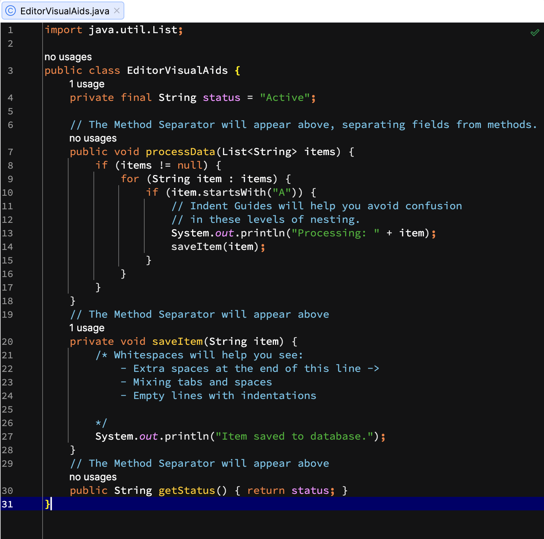Click the getStatus method name
The width and height of the screenshot is (544, 539).
(187, 490)
